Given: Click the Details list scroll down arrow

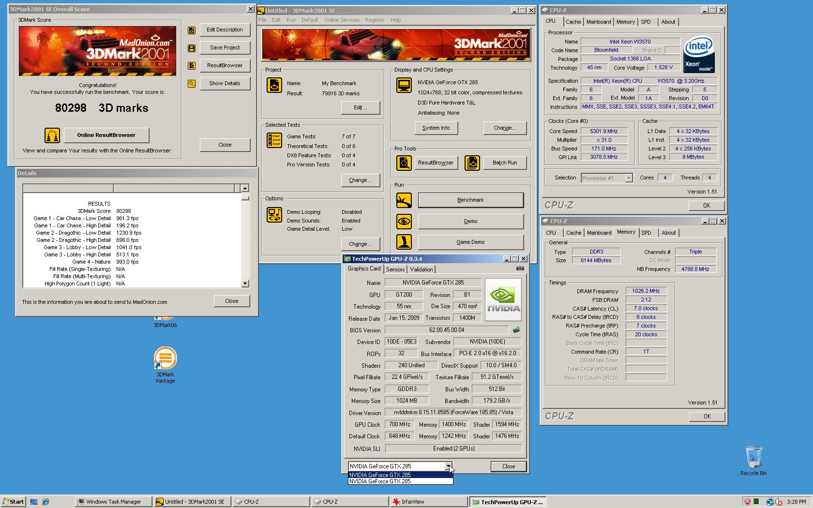Looking at the screenshot, I should [245, 284].
